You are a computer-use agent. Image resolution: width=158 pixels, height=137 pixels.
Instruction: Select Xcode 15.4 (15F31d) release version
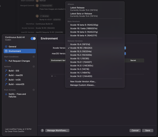(95, 44)
